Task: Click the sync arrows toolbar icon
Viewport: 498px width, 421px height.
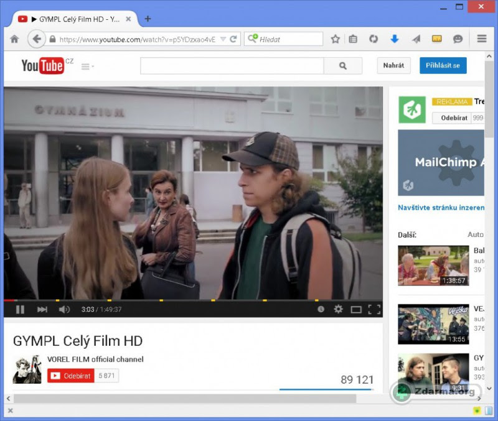Action: point(374,39)
